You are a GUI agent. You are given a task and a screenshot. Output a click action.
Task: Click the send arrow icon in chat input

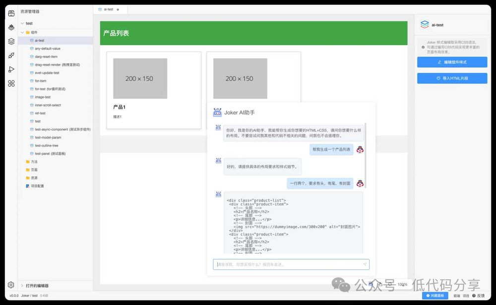(x=365, y=264)
